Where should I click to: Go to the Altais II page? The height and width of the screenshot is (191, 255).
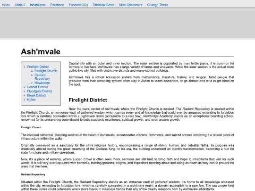point(20,5)
